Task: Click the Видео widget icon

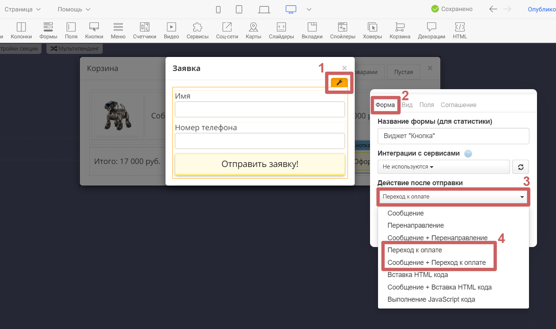Action: (x=171, y=30)
